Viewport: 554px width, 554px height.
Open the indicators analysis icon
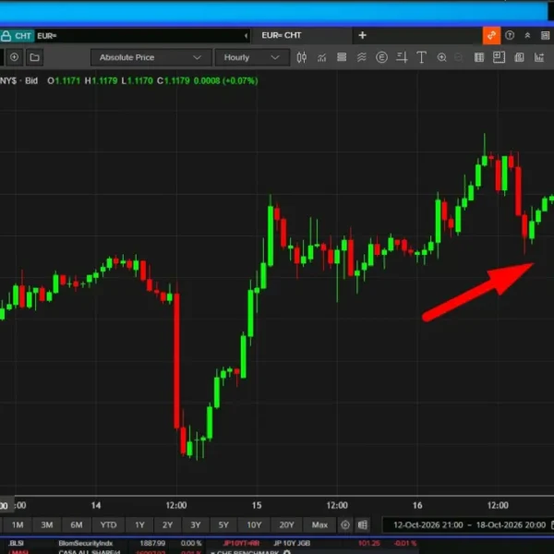(321, 57)
